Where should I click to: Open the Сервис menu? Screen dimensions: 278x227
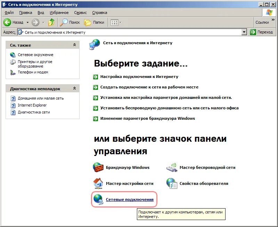[x=81, y=13]
